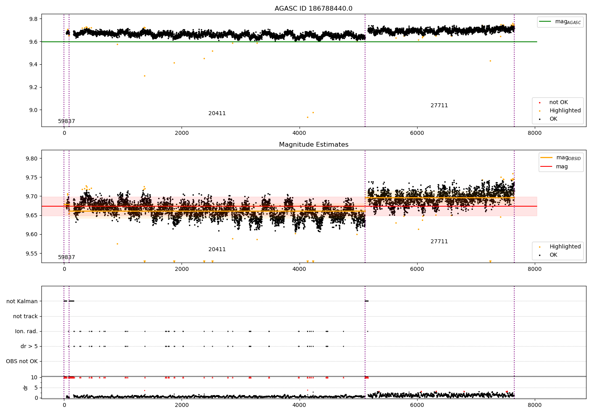Viewport: 592px width, 414px height.
Task: Click the y-axis tick '9.0' in the top panel
Action: pos(33,110)
